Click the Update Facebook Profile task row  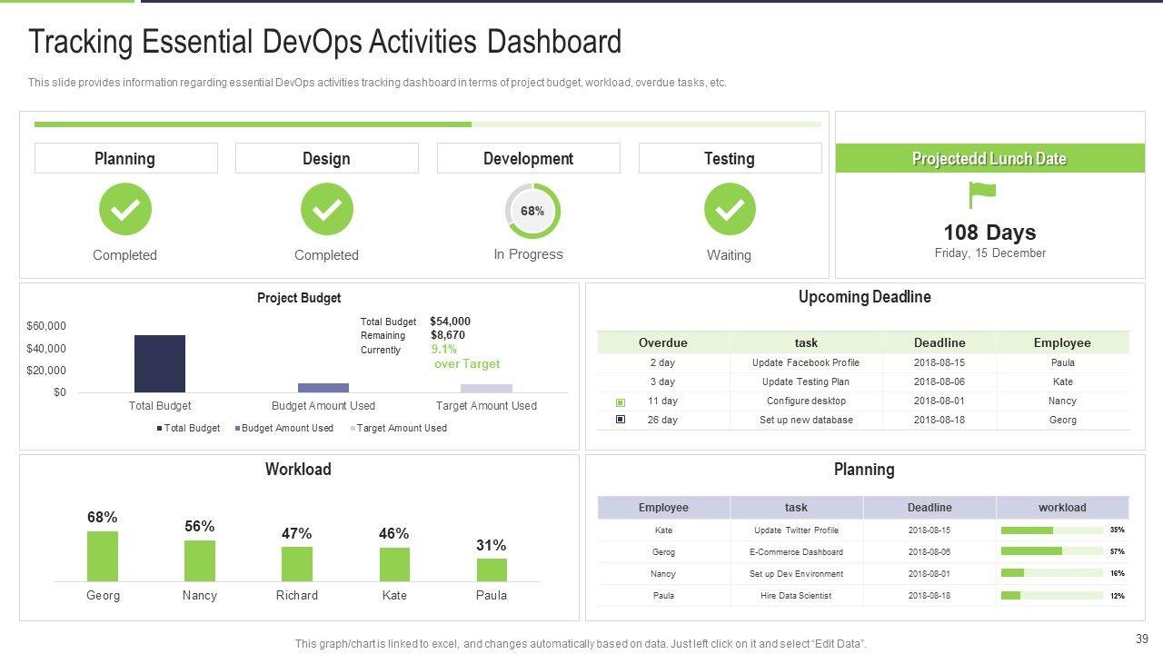(x=805, y=362)
